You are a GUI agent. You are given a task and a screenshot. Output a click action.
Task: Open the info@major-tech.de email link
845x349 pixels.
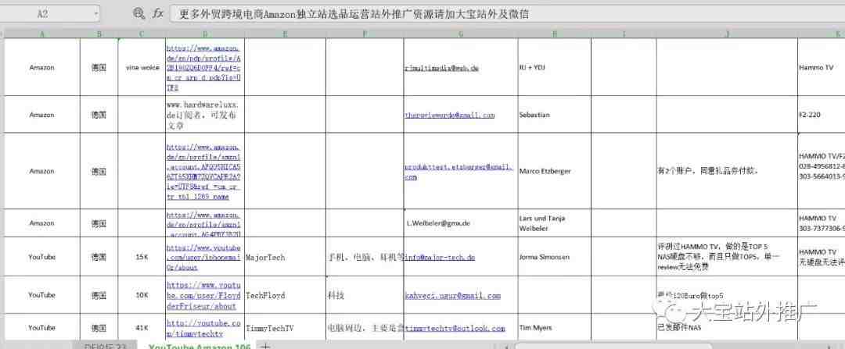pyautogui.click(x=440, y=258)
